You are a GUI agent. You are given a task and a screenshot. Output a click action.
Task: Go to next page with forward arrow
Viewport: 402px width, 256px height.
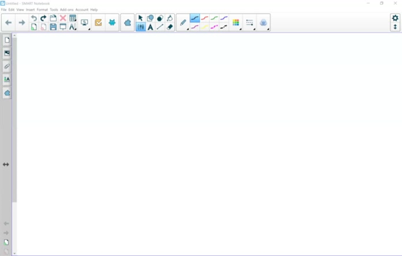(x=22, y=23)
